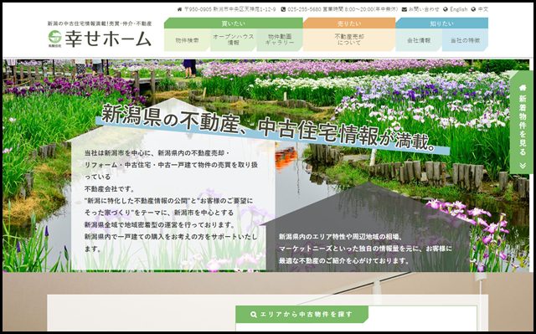Switch language to English
This screenshot has height=334, width=536.
pyautogui.click(x=458, y=9)
